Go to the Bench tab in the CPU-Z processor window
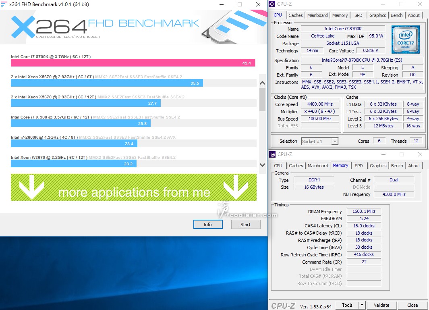The image size is (429, 310). 397,15
